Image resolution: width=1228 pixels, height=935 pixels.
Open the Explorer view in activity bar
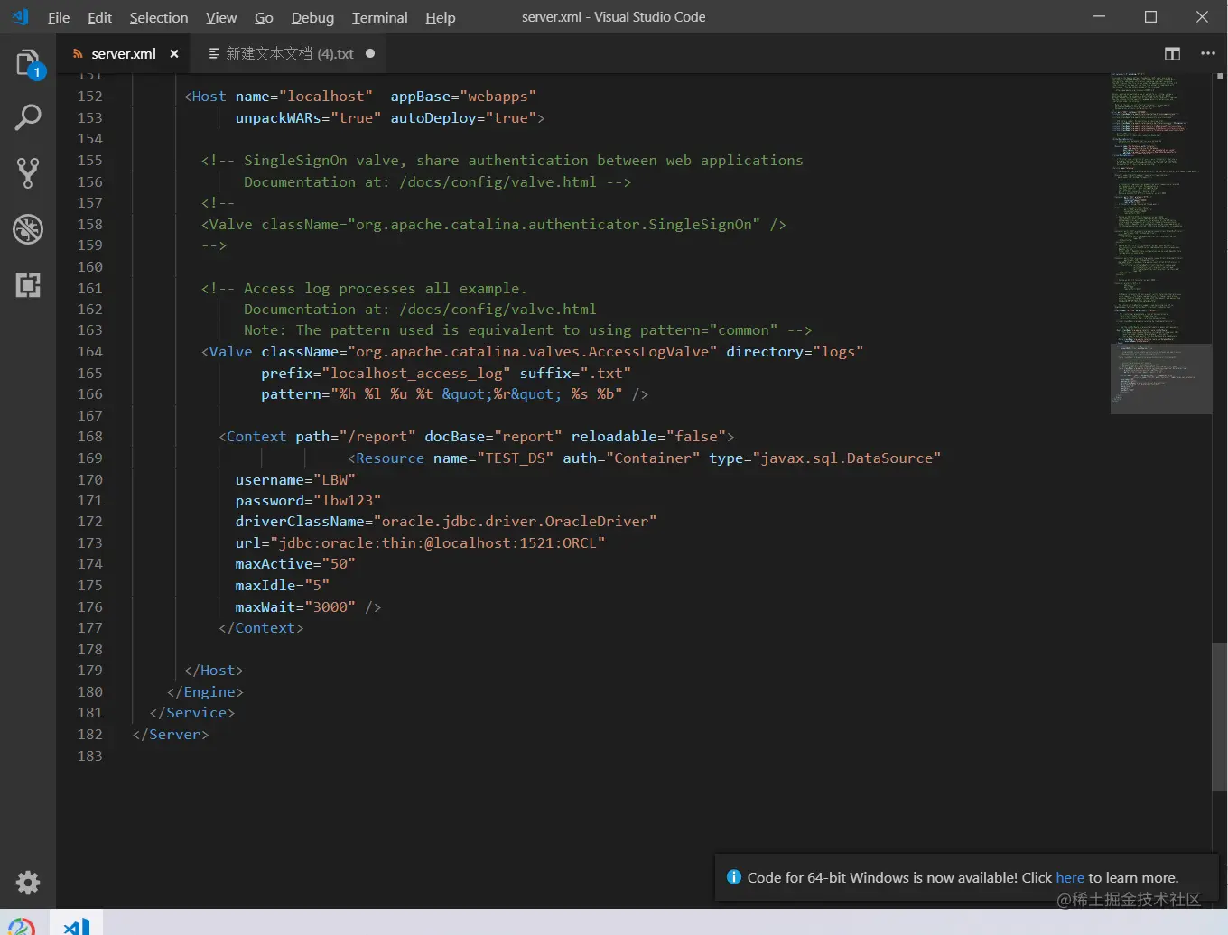28,63
